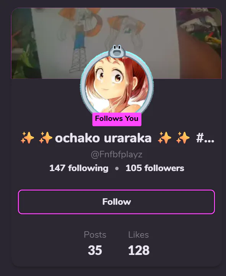
Task: Click the sparkle emoji right after uraraka
Action: coord(164,138)
